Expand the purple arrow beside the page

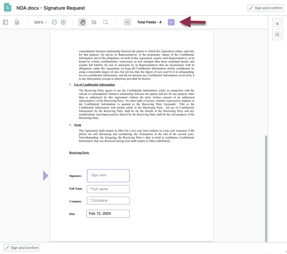[46, 175]
